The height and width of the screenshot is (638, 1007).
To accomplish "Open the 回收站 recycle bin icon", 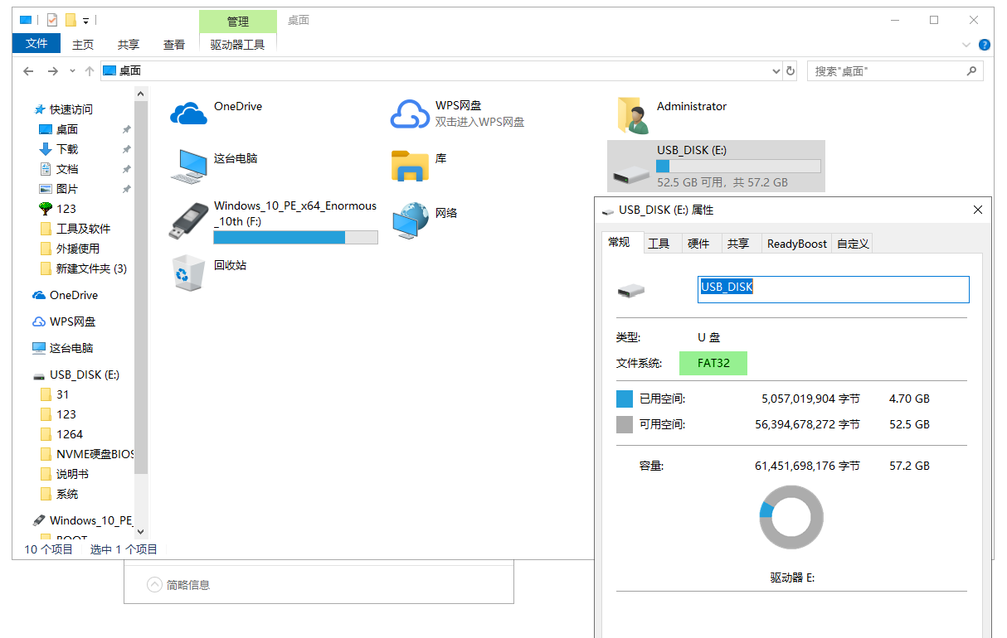I will click(x=188, y=273).
